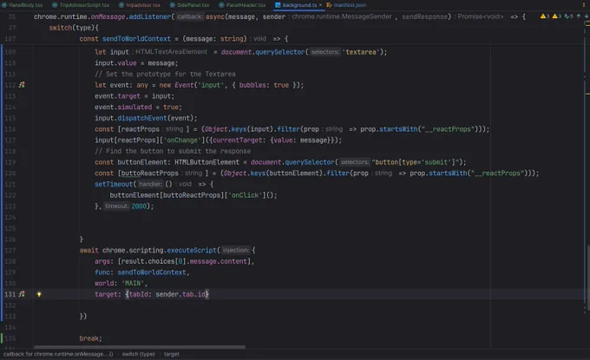This screenshot has height=360, width=590.
Task: Click the 'reactProps' variable on line 116
Action: click(x=140, y=129)
